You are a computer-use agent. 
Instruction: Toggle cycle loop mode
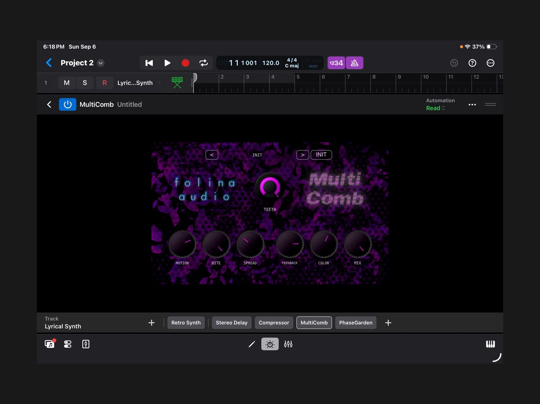pyautogui.click(x=203, y=63)
